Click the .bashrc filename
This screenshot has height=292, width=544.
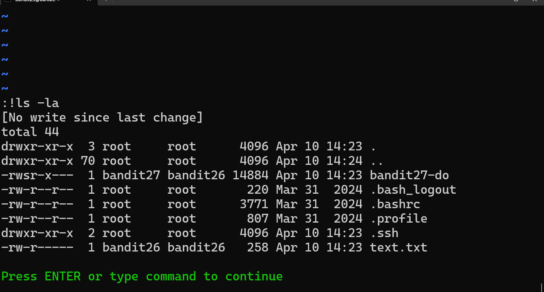click(395, 204)
